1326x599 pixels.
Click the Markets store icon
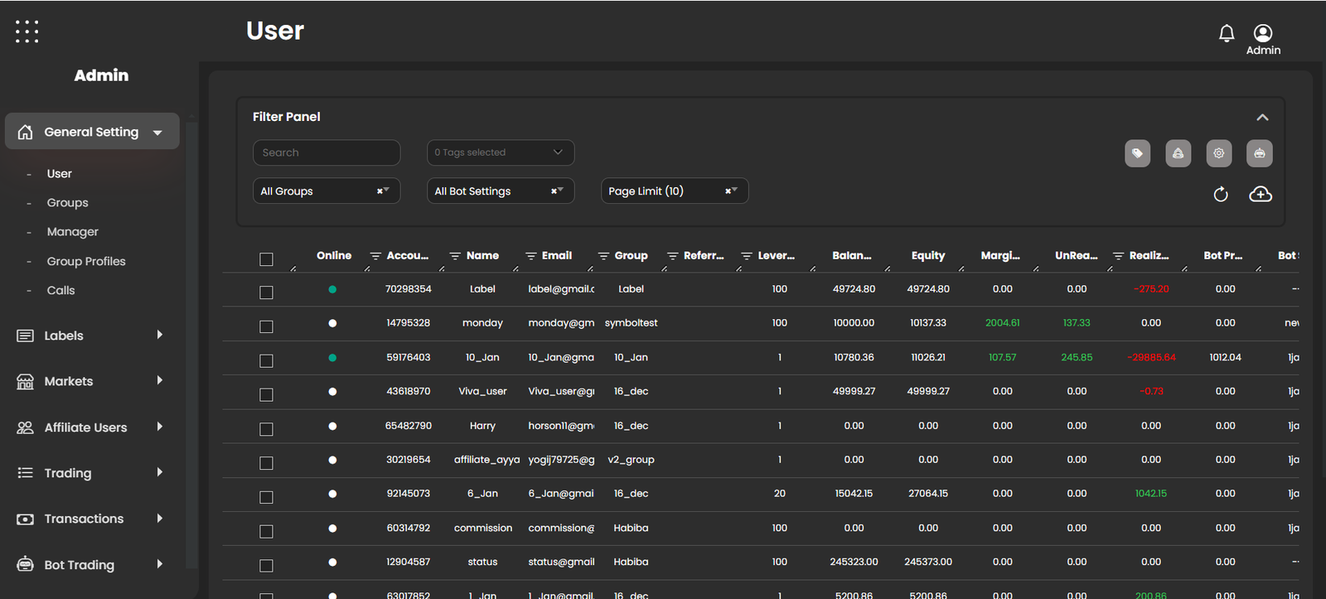point(26,381)
